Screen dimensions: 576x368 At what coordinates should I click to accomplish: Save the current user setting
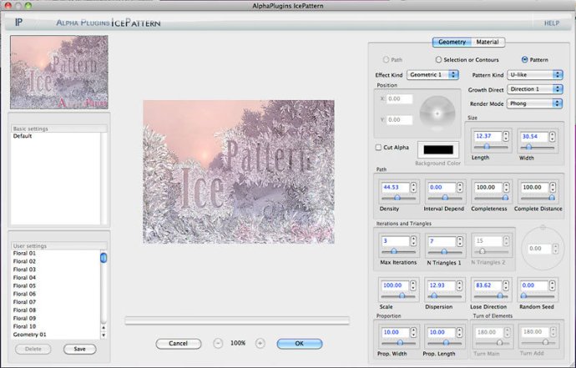pyautogui.click(x=79, y=349)
